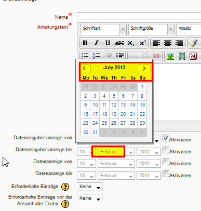The image size is (201, 211).
Task: Open the Schriftart font dropdown
Action: 103,29
